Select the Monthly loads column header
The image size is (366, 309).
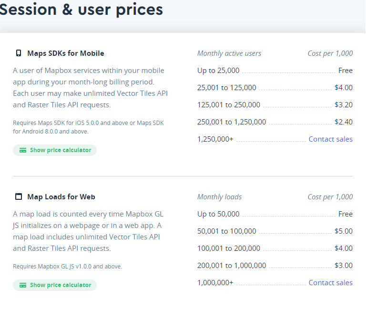tap(219, 197)
